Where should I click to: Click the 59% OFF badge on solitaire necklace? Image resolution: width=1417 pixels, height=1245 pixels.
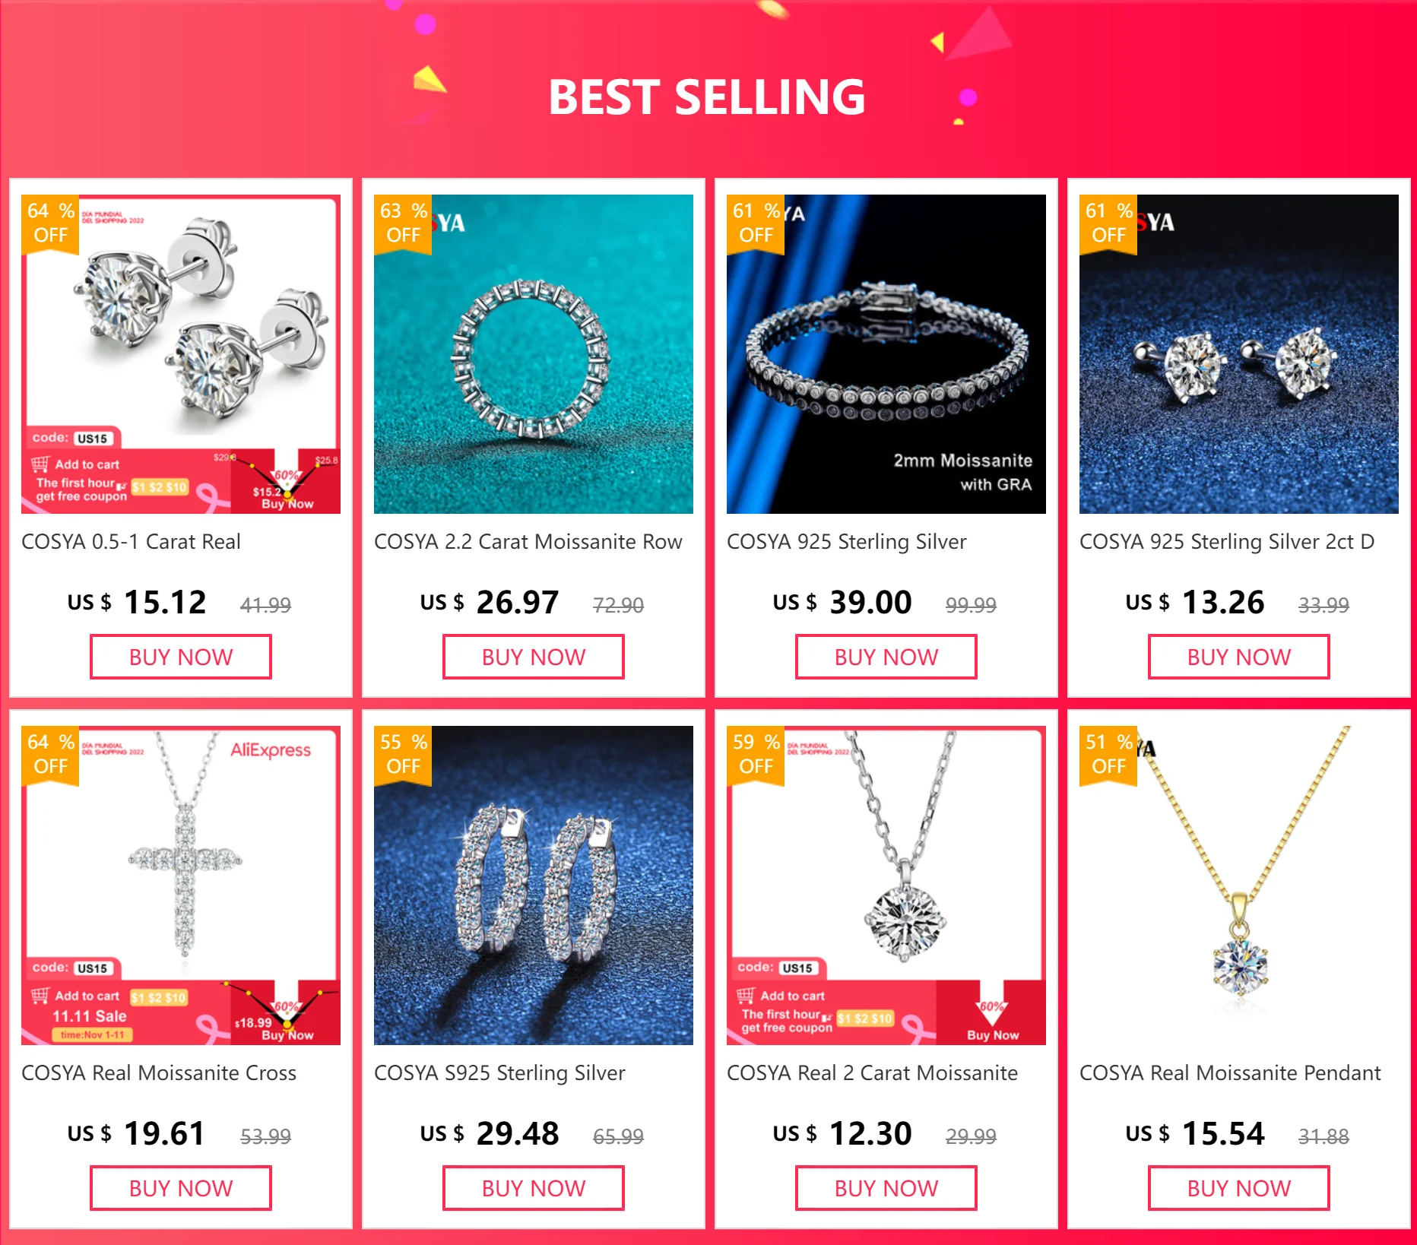(756, 755)
